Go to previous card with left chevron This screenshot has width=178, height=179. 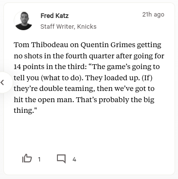click(2, 82)
